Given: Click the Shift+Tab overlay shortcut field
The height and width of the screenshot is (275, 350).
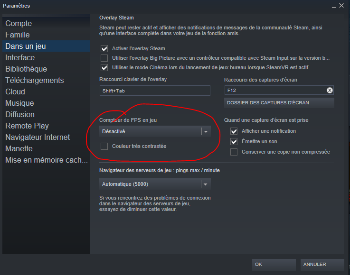Looking at the screenshot, I should 155,91.
